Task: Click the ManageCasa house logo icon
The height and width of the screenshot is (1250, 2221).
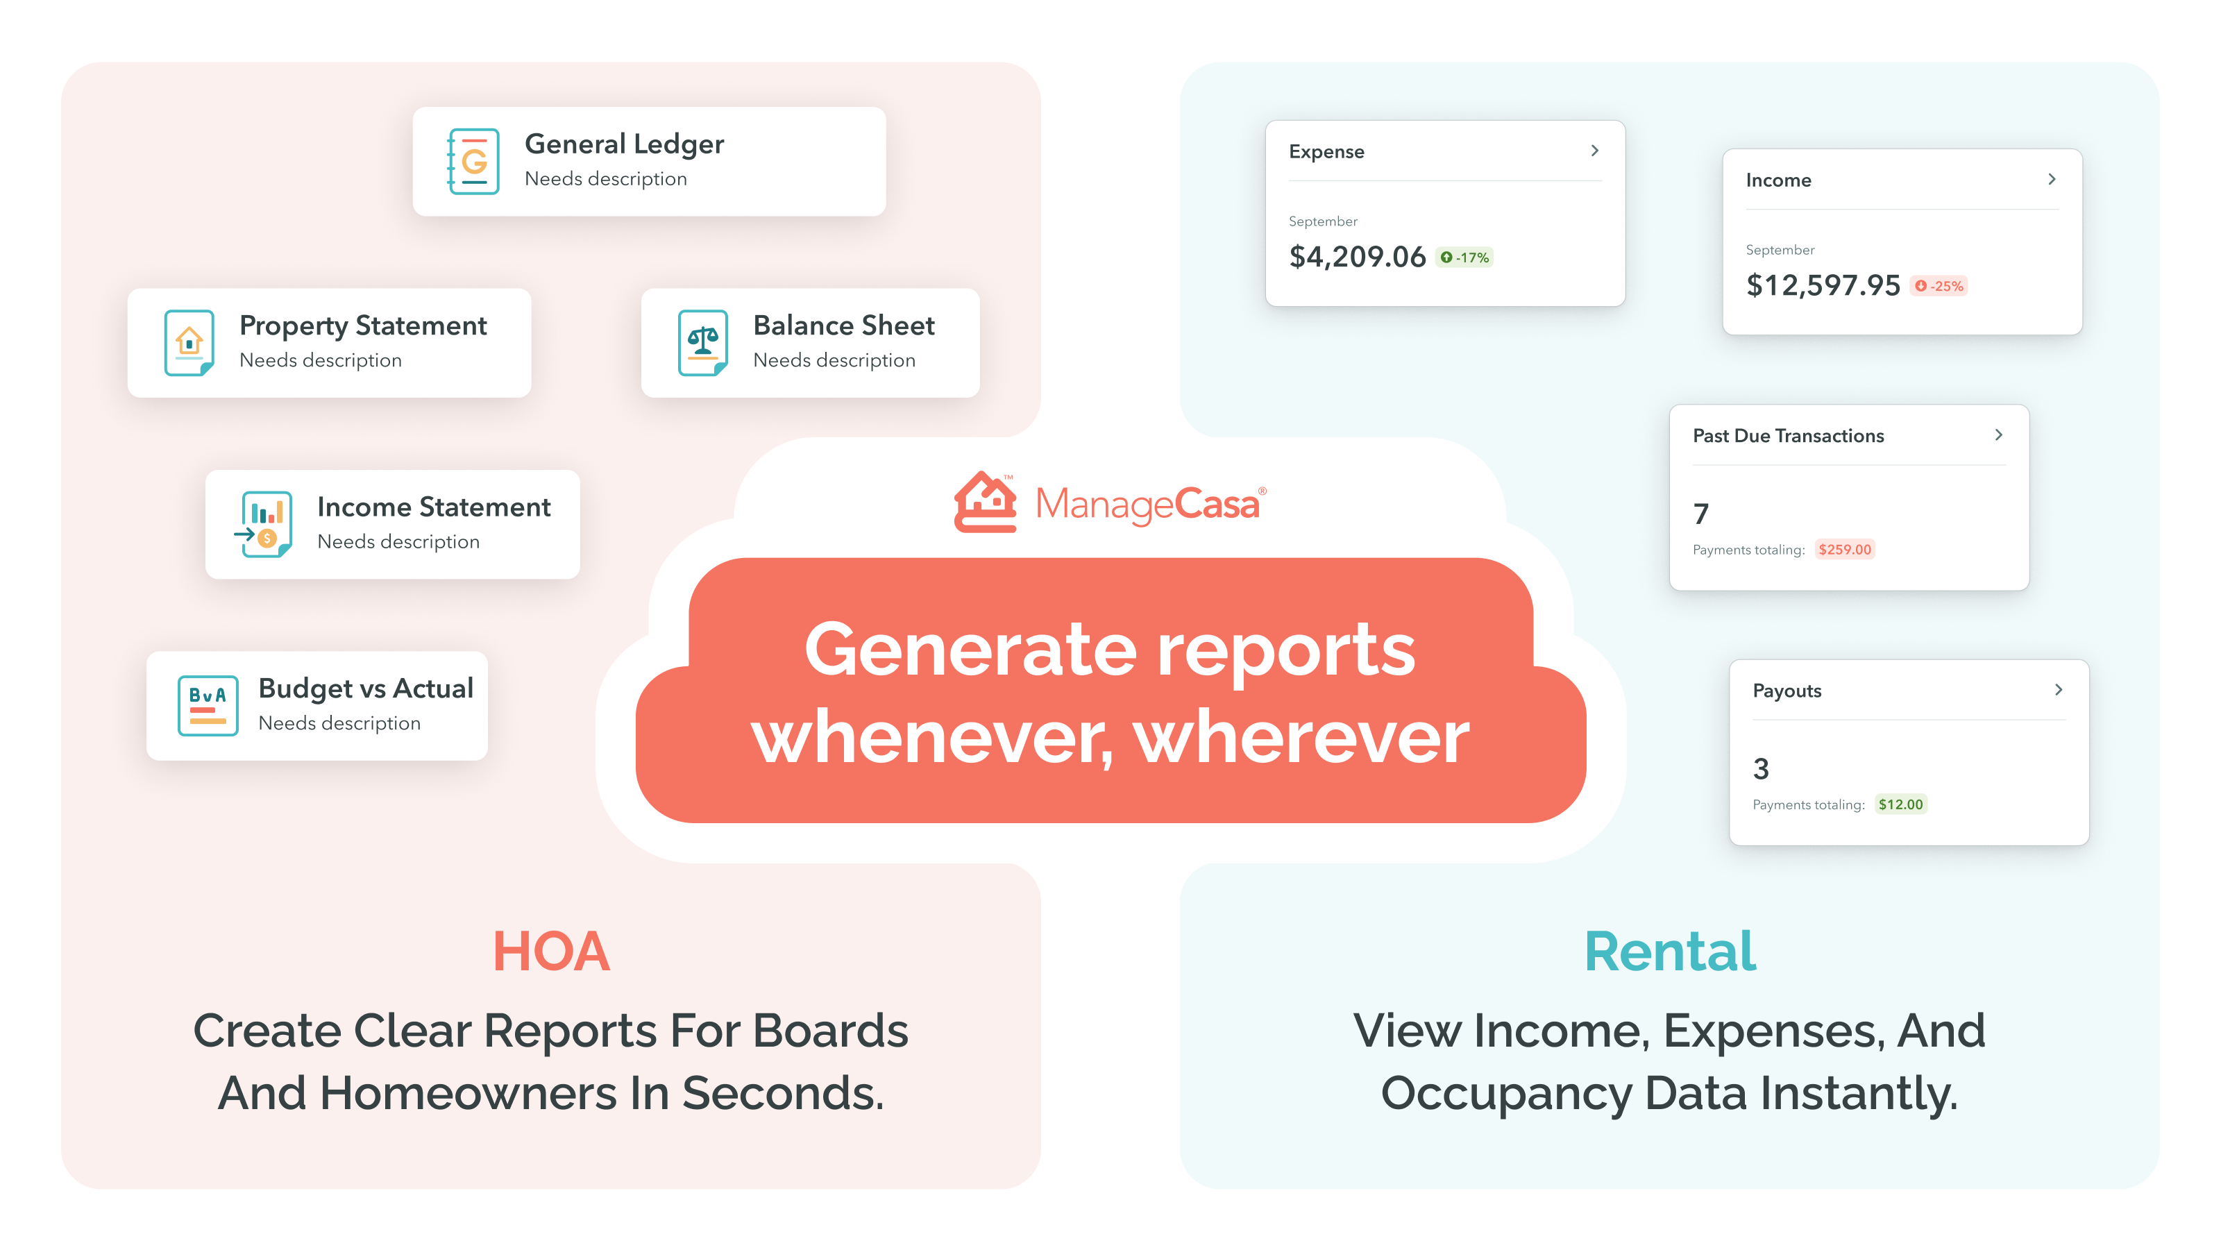Action: [x=986, y=502]
